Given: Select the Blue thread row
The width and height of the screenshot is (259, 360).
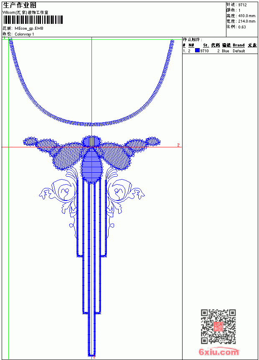Looking at the screenshot, I should pos(220,51).
